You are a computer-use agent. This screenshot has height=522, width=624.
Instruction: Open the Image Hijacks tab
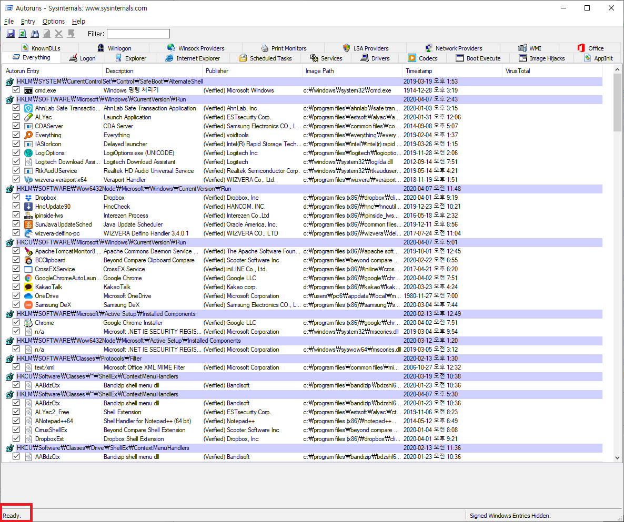541,58
